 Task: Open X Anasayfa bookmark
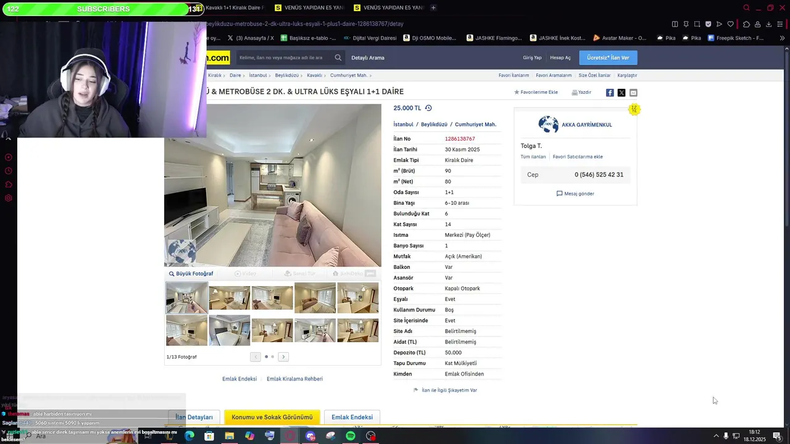250,38
